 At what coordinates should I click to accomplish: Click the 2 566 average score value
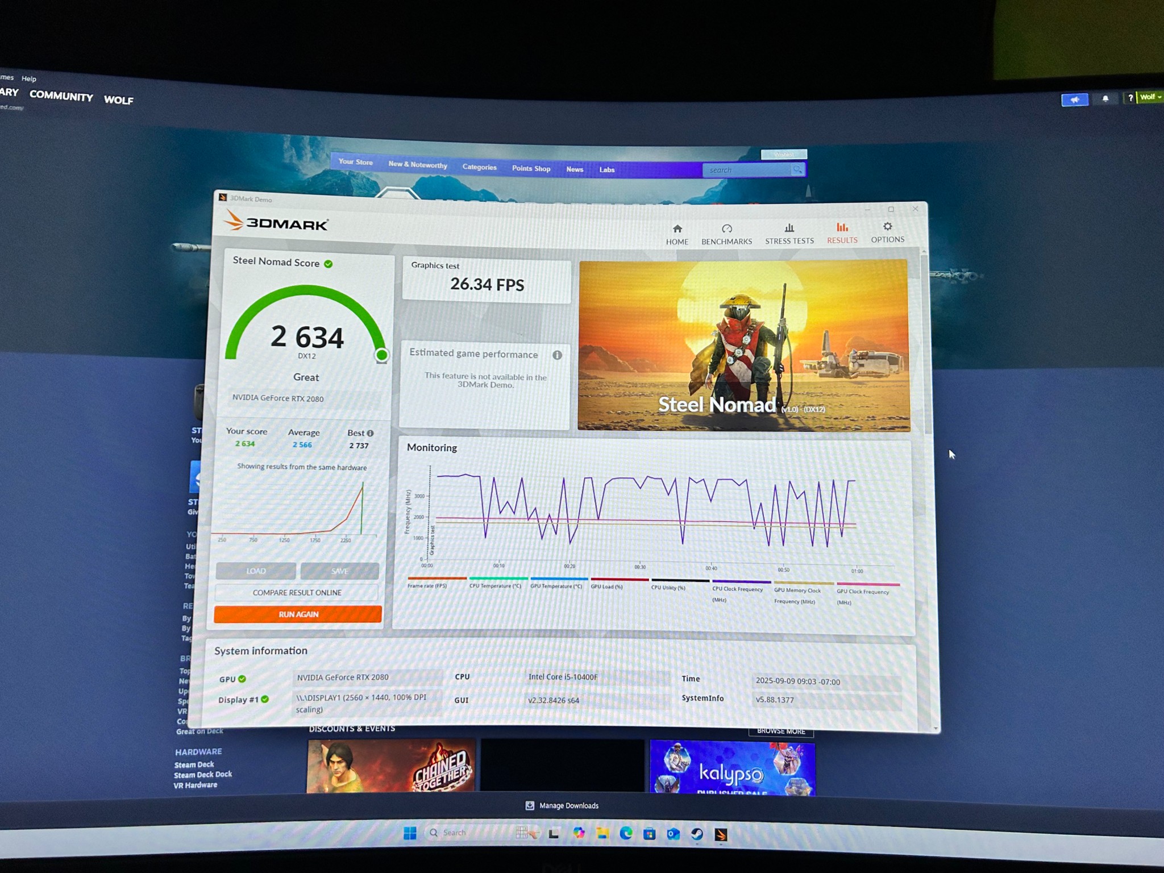(302, 445)
